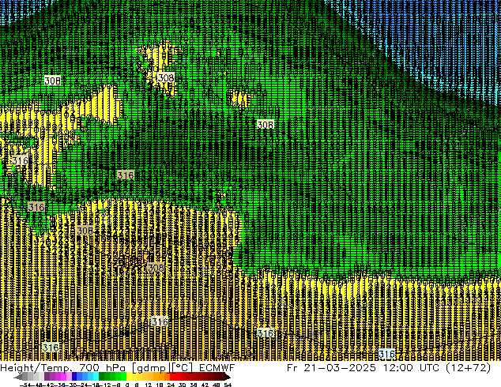Click the ECMWF model label

click(x=217, y=368)
